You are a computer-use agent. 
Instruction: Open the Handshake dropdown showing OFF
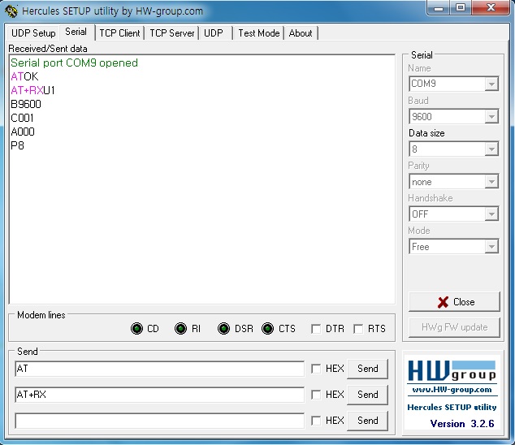coord(491,214)
